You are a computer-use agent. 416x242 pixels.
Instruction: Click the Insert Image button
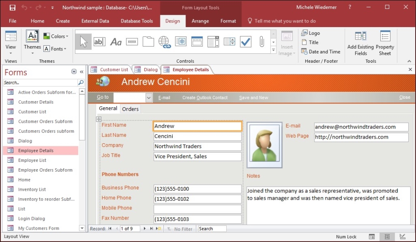pos(287,43)
